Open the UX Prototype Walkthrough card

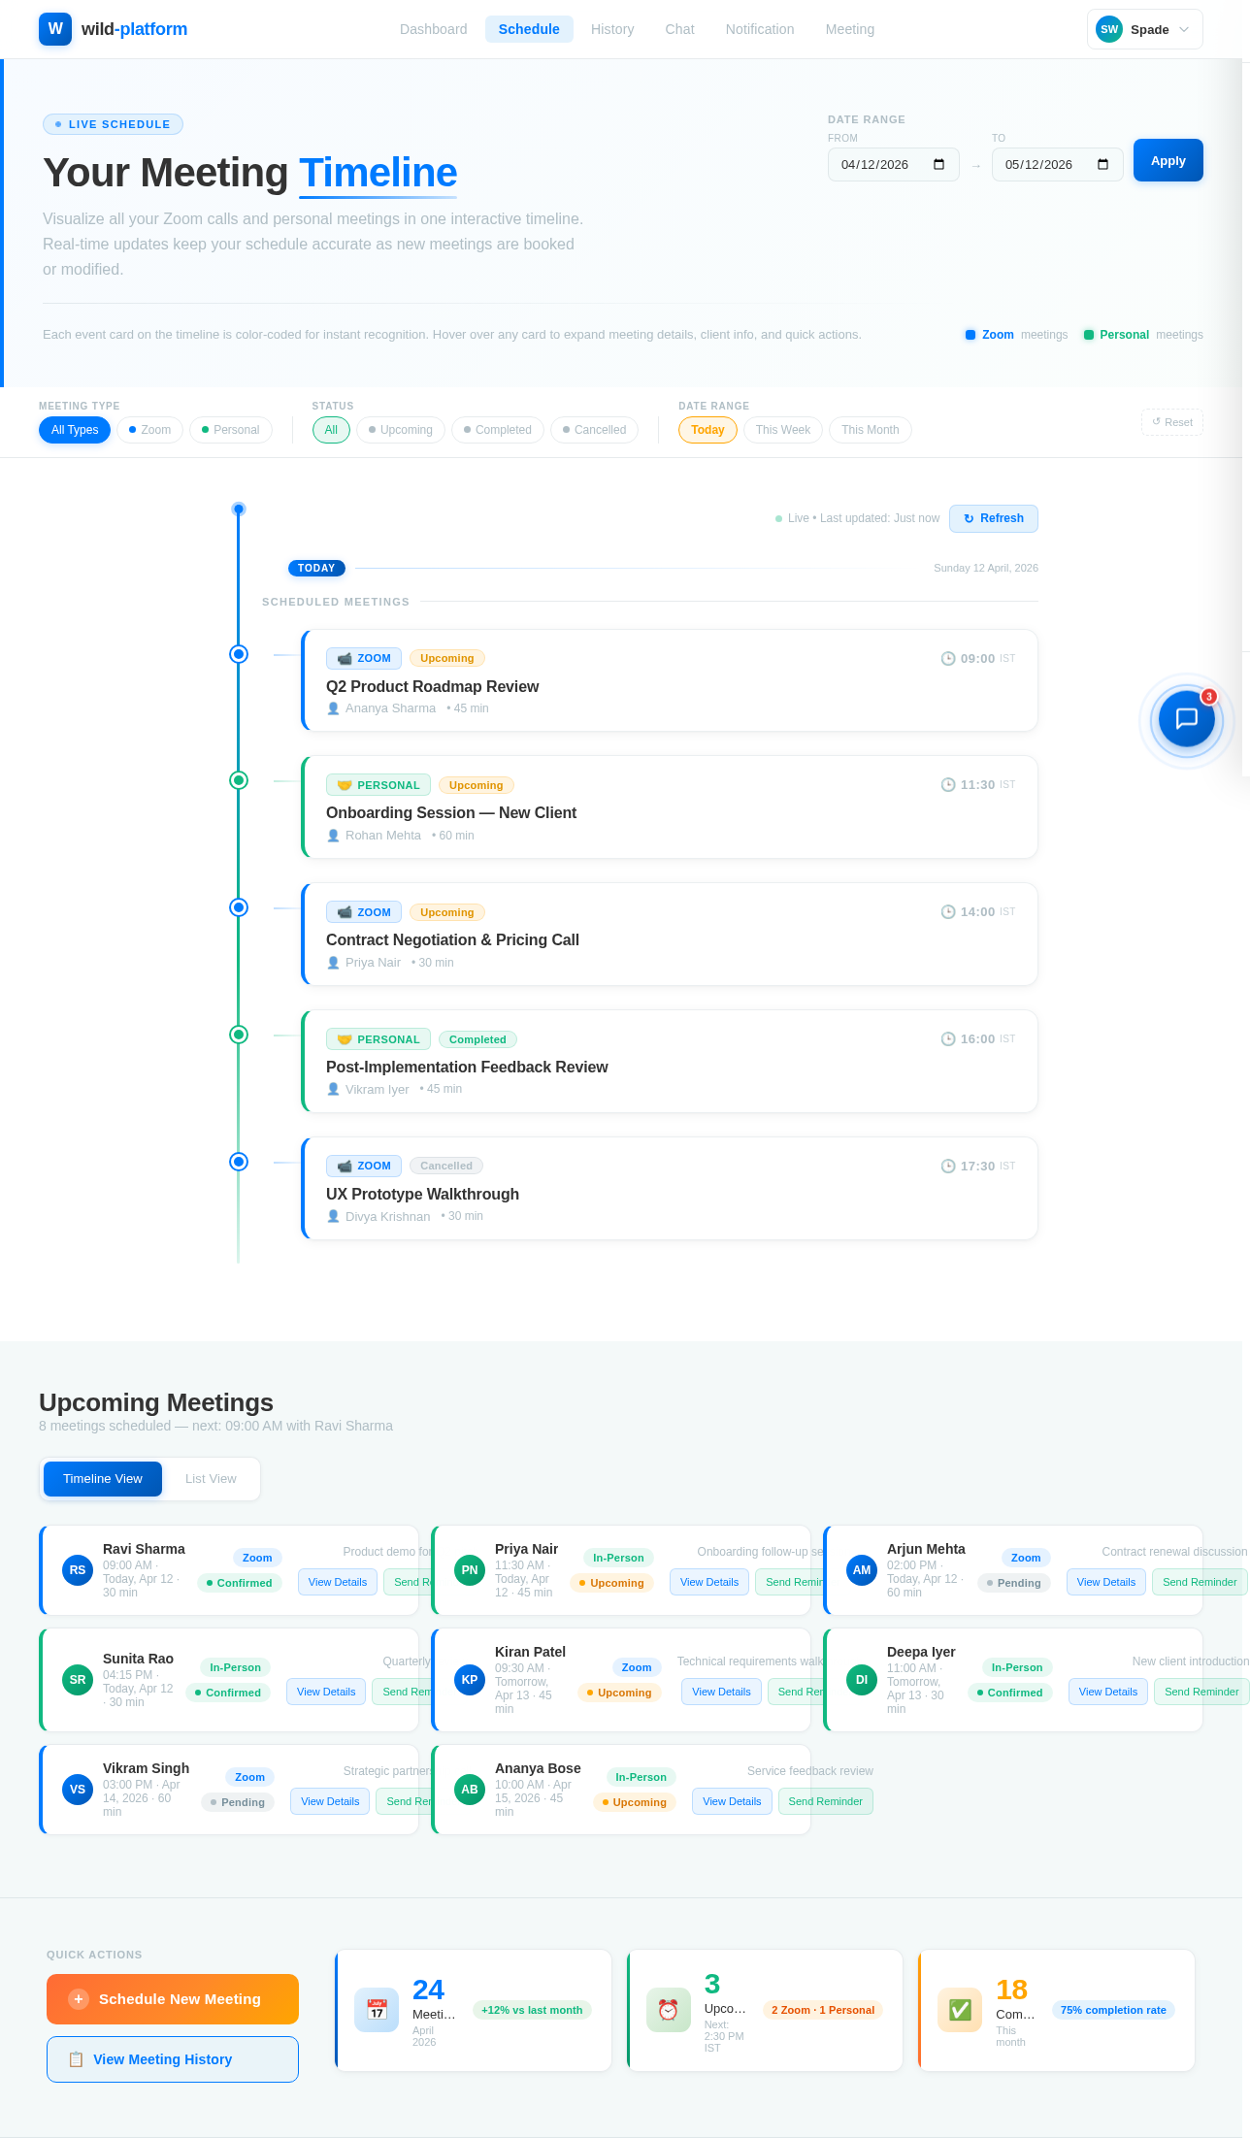(670, 1189)
